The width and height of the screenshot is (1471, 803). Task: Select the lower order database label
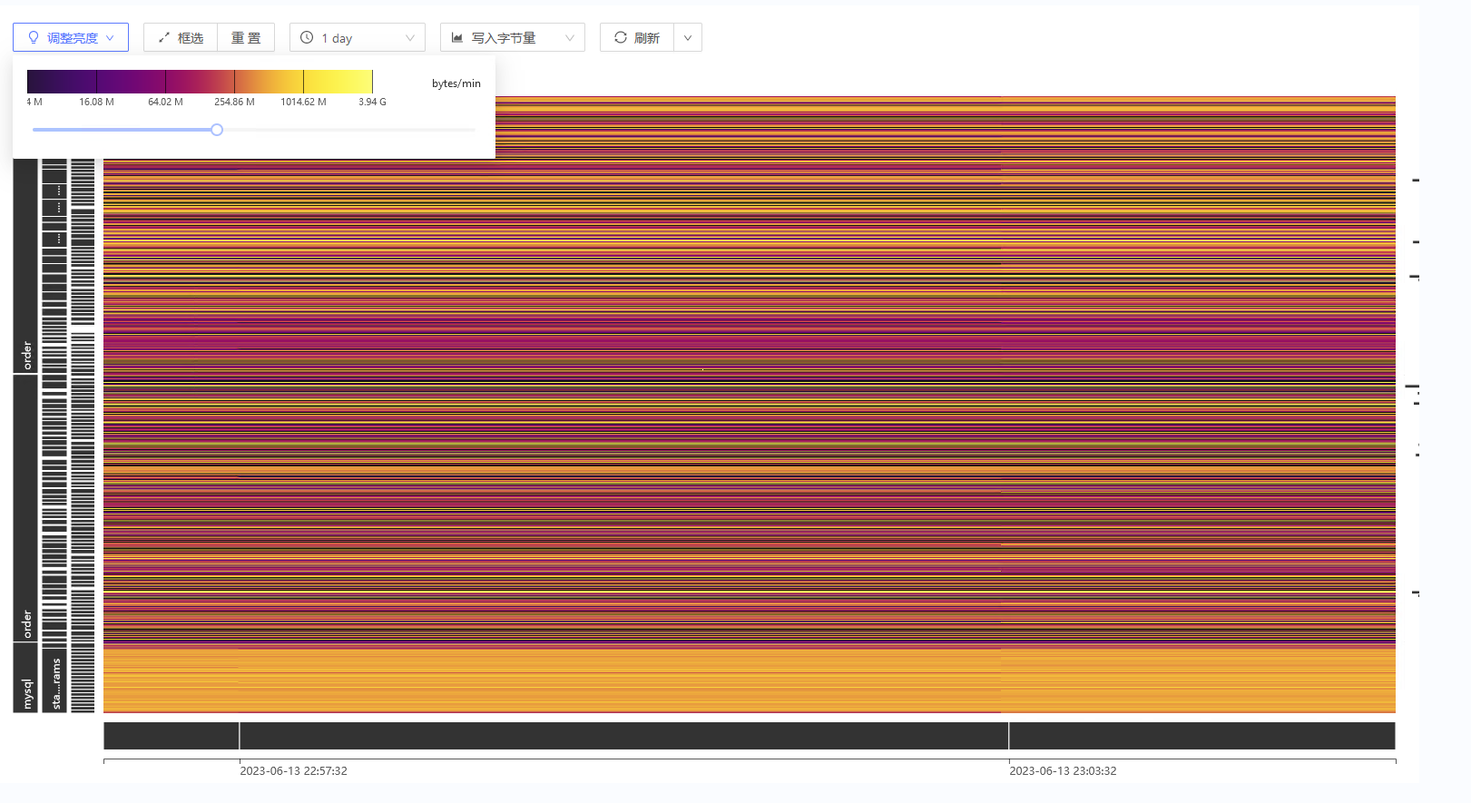point(25,509)
